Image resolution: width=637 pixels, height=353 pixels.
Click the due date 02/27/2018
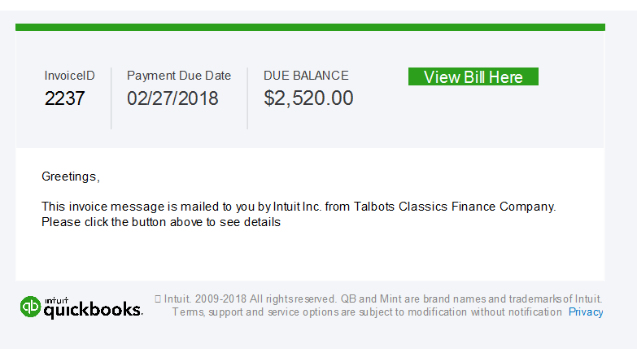pos(172,98)
